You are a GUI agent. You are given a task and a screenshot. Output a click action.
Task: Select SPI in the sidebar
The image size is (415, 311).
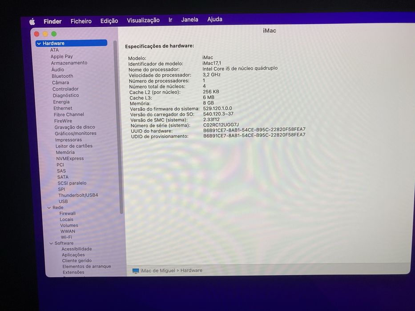click(61, 189)
